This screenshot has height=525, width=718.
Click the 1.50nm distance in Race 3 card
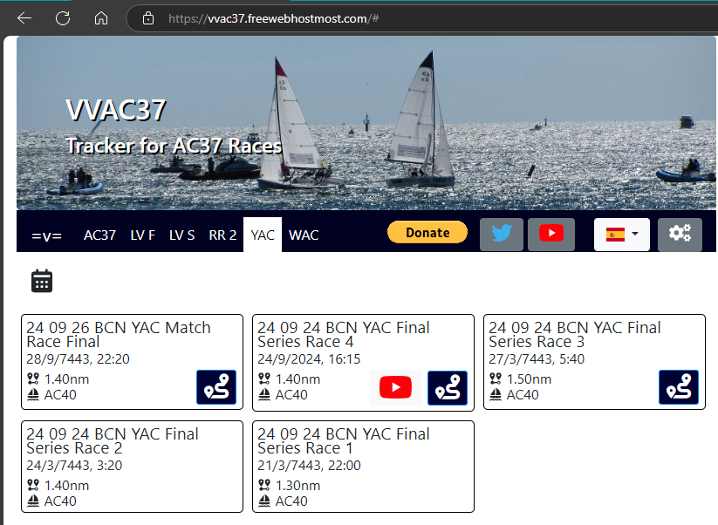point(529,379)
